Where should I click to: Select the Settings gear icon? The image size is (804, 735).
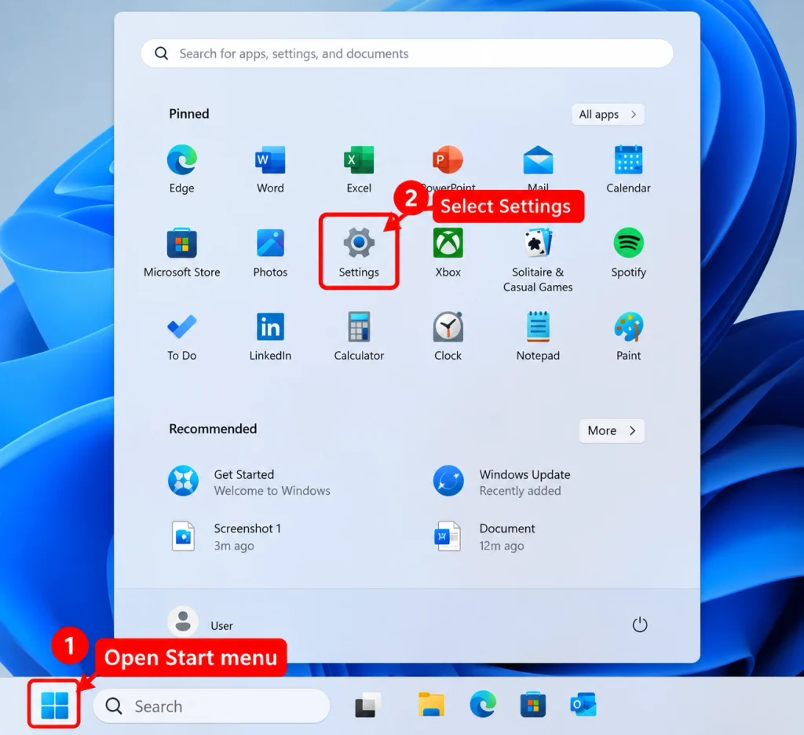[x=358, y=243]
